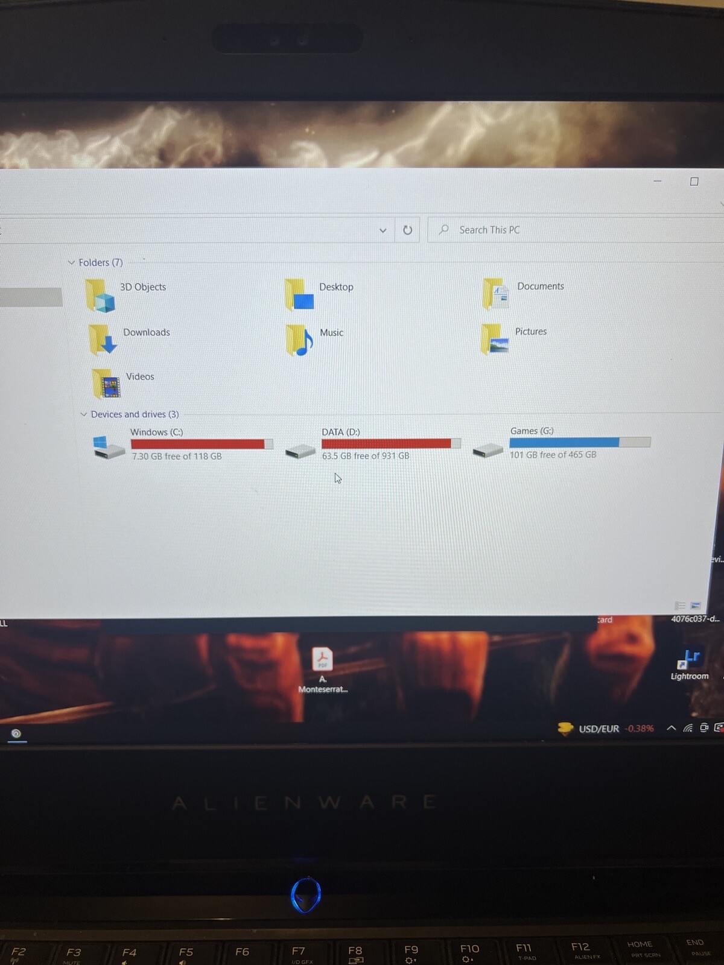Maximize the File Explorer window
724x965 pixels.
point(694,182)
